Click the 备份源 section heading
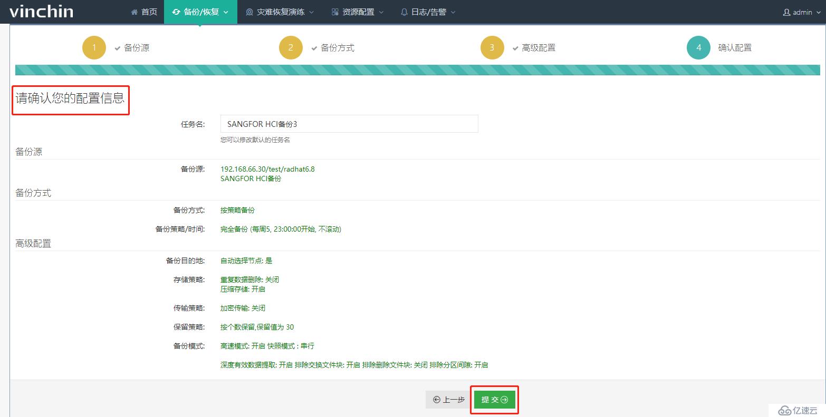 (x=29, y=152)
